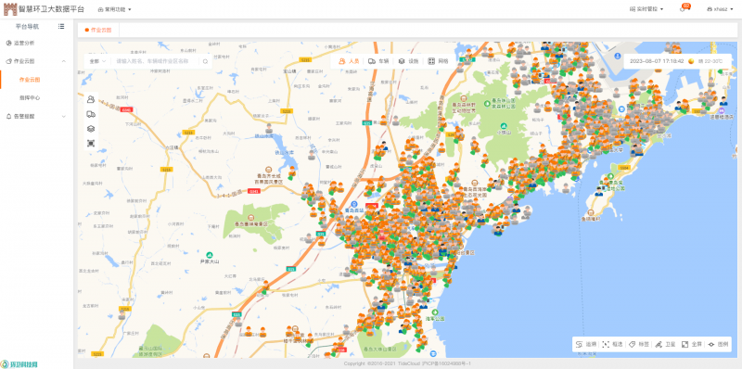Image resolution: width=742 pixels, height=369 pixels.
Task: Focus the name or vehicle search field
Action: (155, 61)
